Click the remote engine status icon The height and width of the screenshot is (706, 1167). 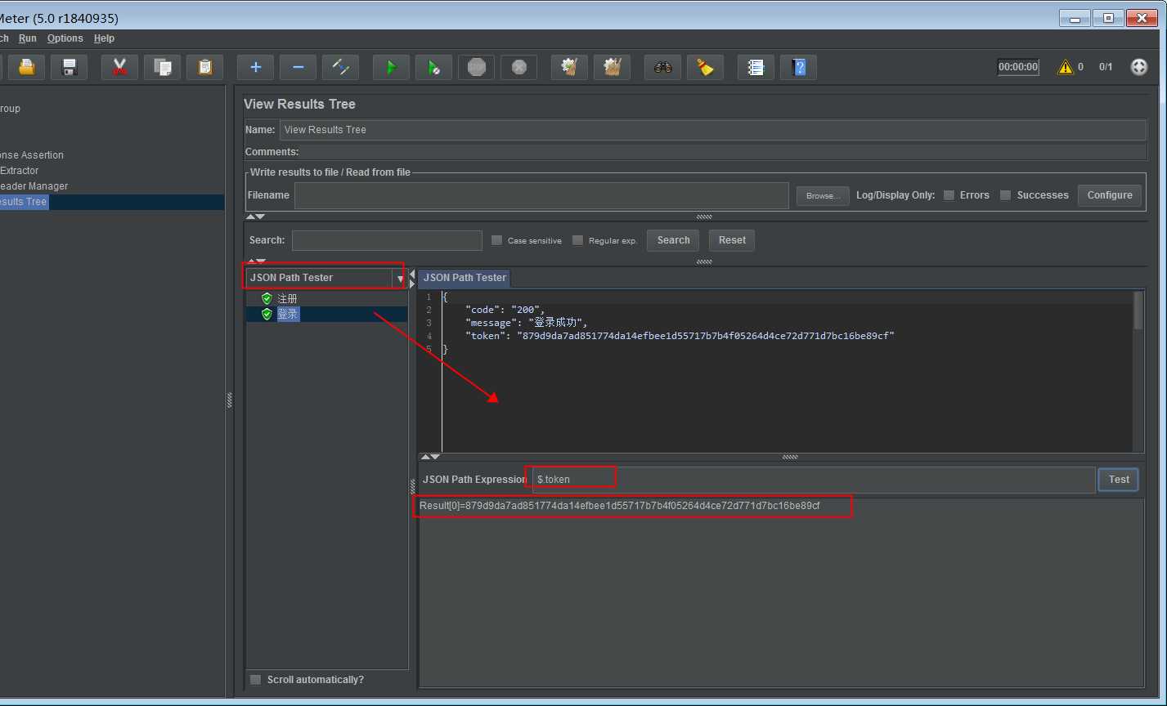tap(1139, 67)
